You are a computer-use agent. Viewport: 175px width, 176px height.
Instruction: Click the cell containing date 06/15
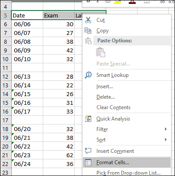pos(27,94)
